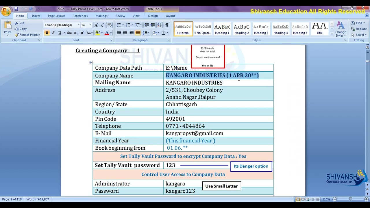Apply the Numbering list button

(x=128, y=25)
